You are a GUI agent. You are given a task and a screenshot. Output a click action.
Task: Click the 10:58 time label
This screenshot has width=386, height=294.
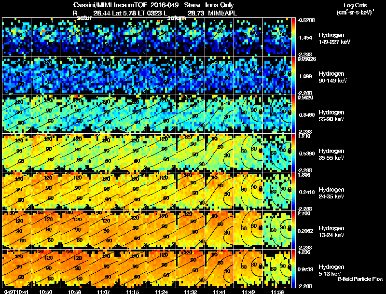(x=74, y=292)
